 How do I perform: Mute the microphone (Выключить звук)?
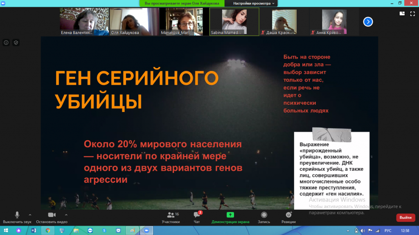point(17,217)
